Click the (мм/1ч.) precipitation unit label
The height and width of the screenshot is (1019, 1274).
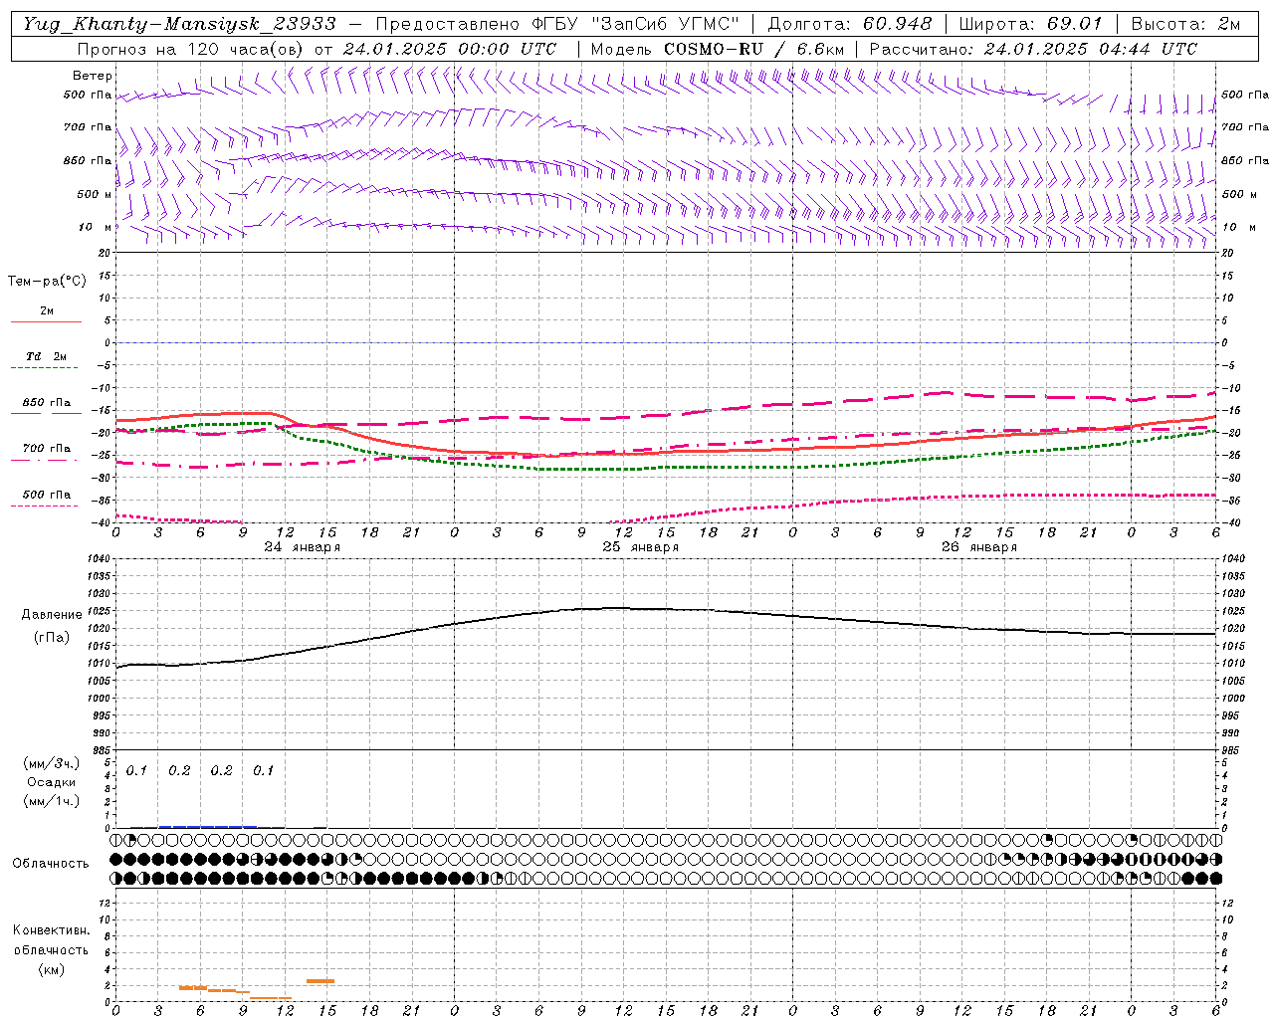[x=52, y=801]
